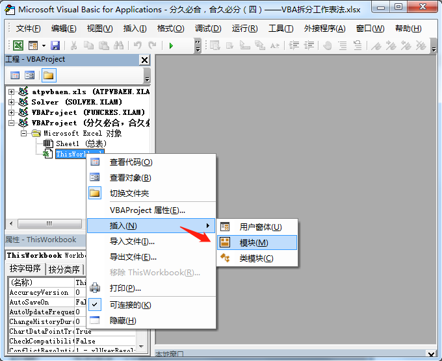Save the workbook with floppy disk icon
Image resolution: width=442 pixels, height=361 pixels.
click(x=55, y=45)
